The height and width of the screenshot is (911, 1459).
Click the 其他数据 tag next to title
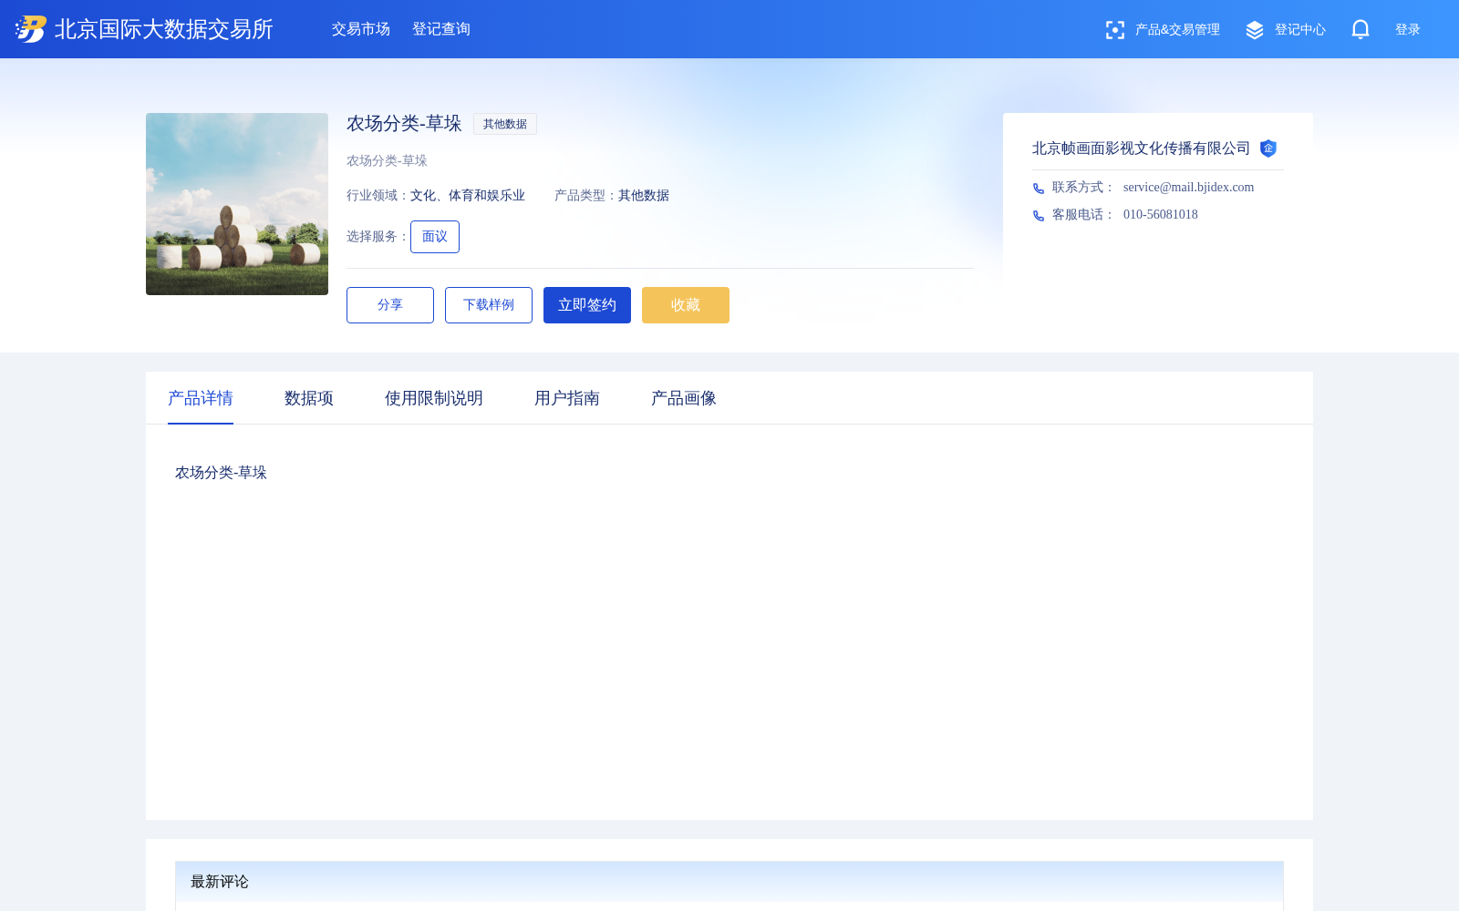click(x=505, y=124)
